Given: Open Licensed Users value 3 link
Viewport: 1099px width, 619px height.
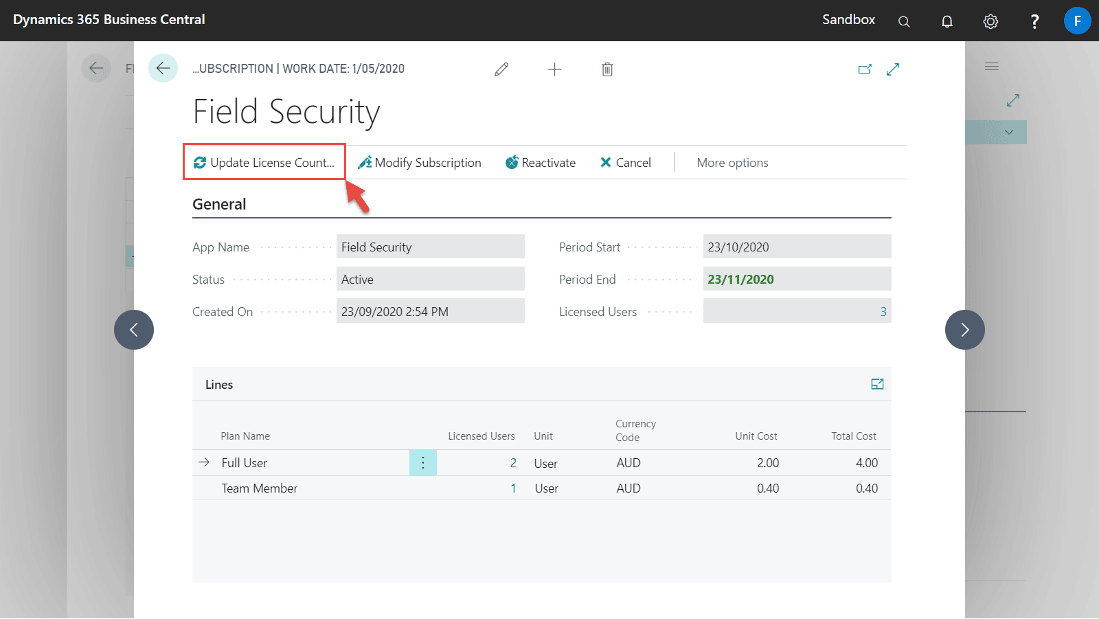Looking at the screenshot, I should coord(883,312).
